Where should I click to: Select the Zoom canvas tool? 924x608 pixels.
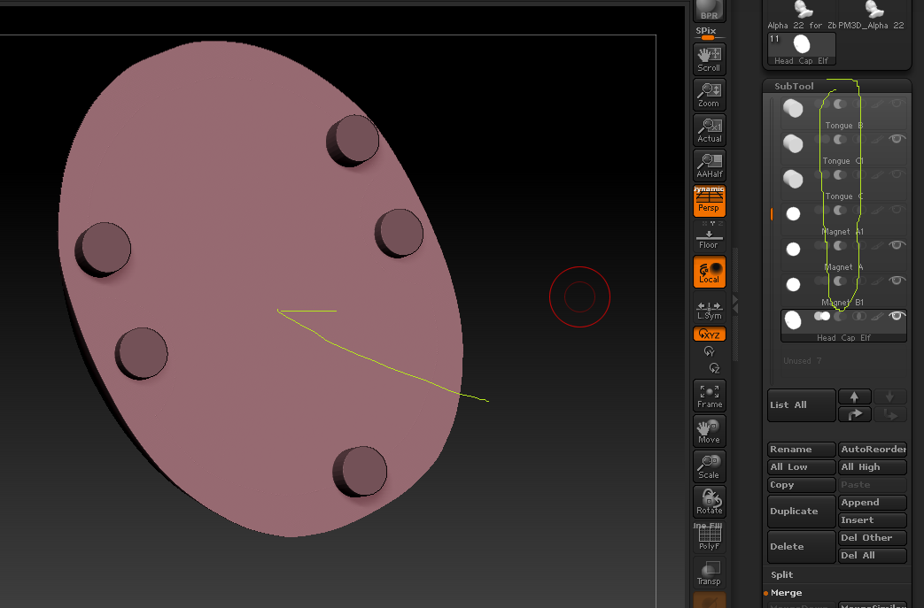coord(709,94)
